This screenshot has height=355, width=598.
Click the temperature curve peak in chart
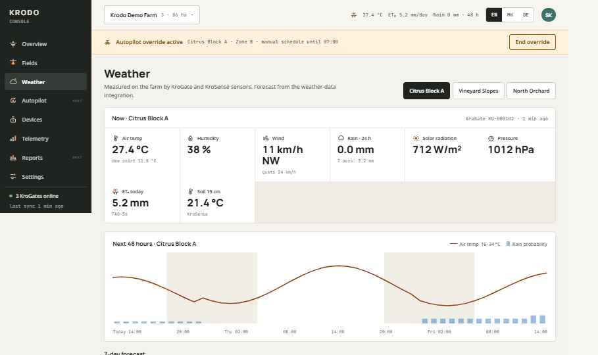pyautogui.click(x=339, y=266)
